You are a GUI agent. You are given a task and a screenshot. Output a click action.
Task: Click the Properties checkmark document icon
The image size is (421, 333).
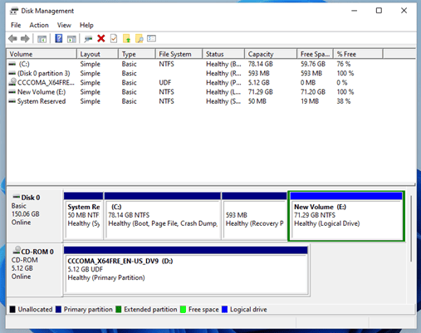point(114,38)
